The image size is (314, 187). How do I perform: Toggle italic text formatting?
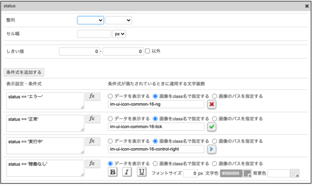127,173
